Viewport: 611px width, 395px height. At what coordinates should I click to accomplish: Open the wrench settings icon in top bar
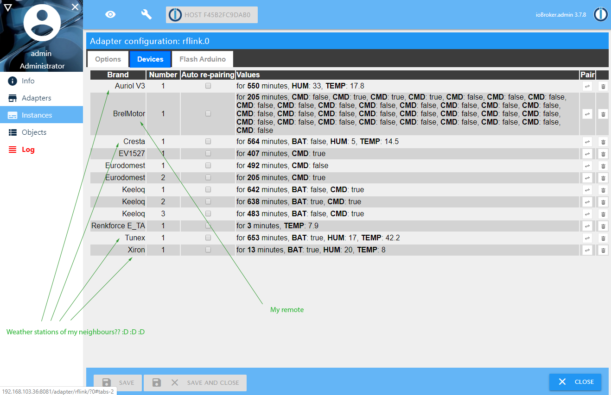[x=146, y=14]
